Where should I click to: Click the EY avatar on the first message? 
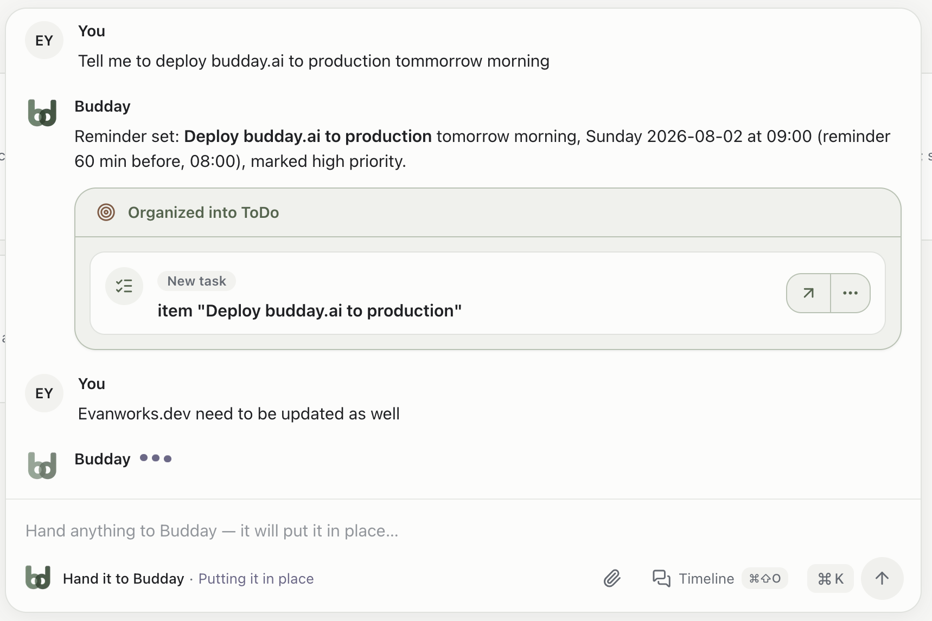point(44,41)
